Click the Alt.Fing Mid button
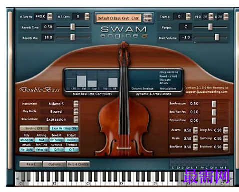239x192 pixels. tap(41, 140)
